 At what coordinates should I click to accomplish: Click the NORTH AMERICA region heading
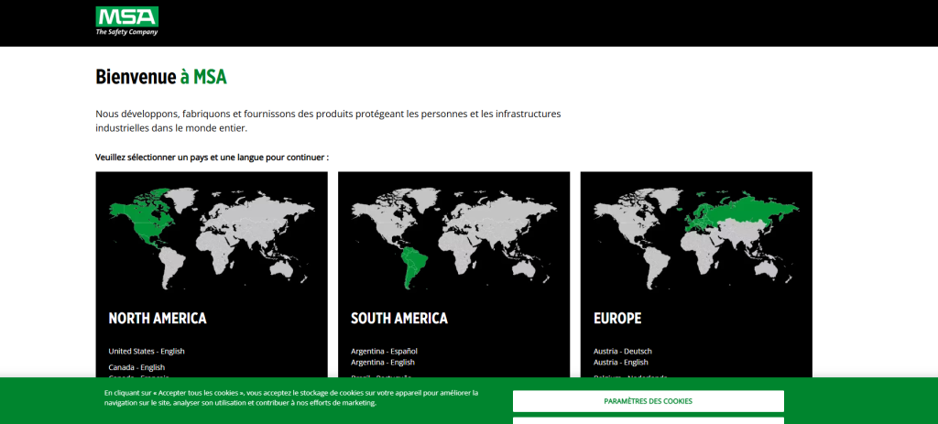[x=158, y=319]
